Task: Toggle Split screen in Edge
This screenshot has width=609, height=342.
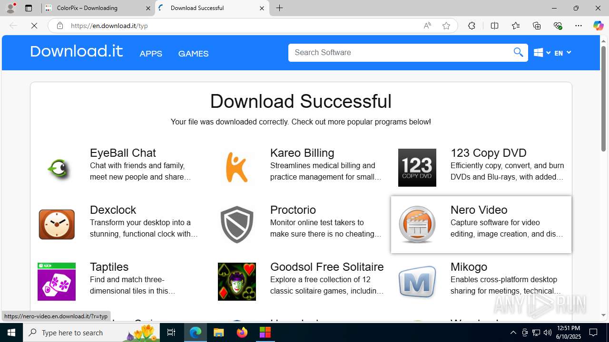Action: (494, 26)
